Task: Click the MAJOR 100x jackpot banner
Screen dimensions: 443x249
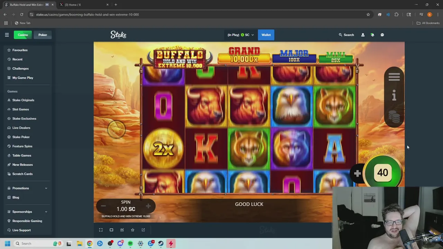Action: [x=294, y=56]
